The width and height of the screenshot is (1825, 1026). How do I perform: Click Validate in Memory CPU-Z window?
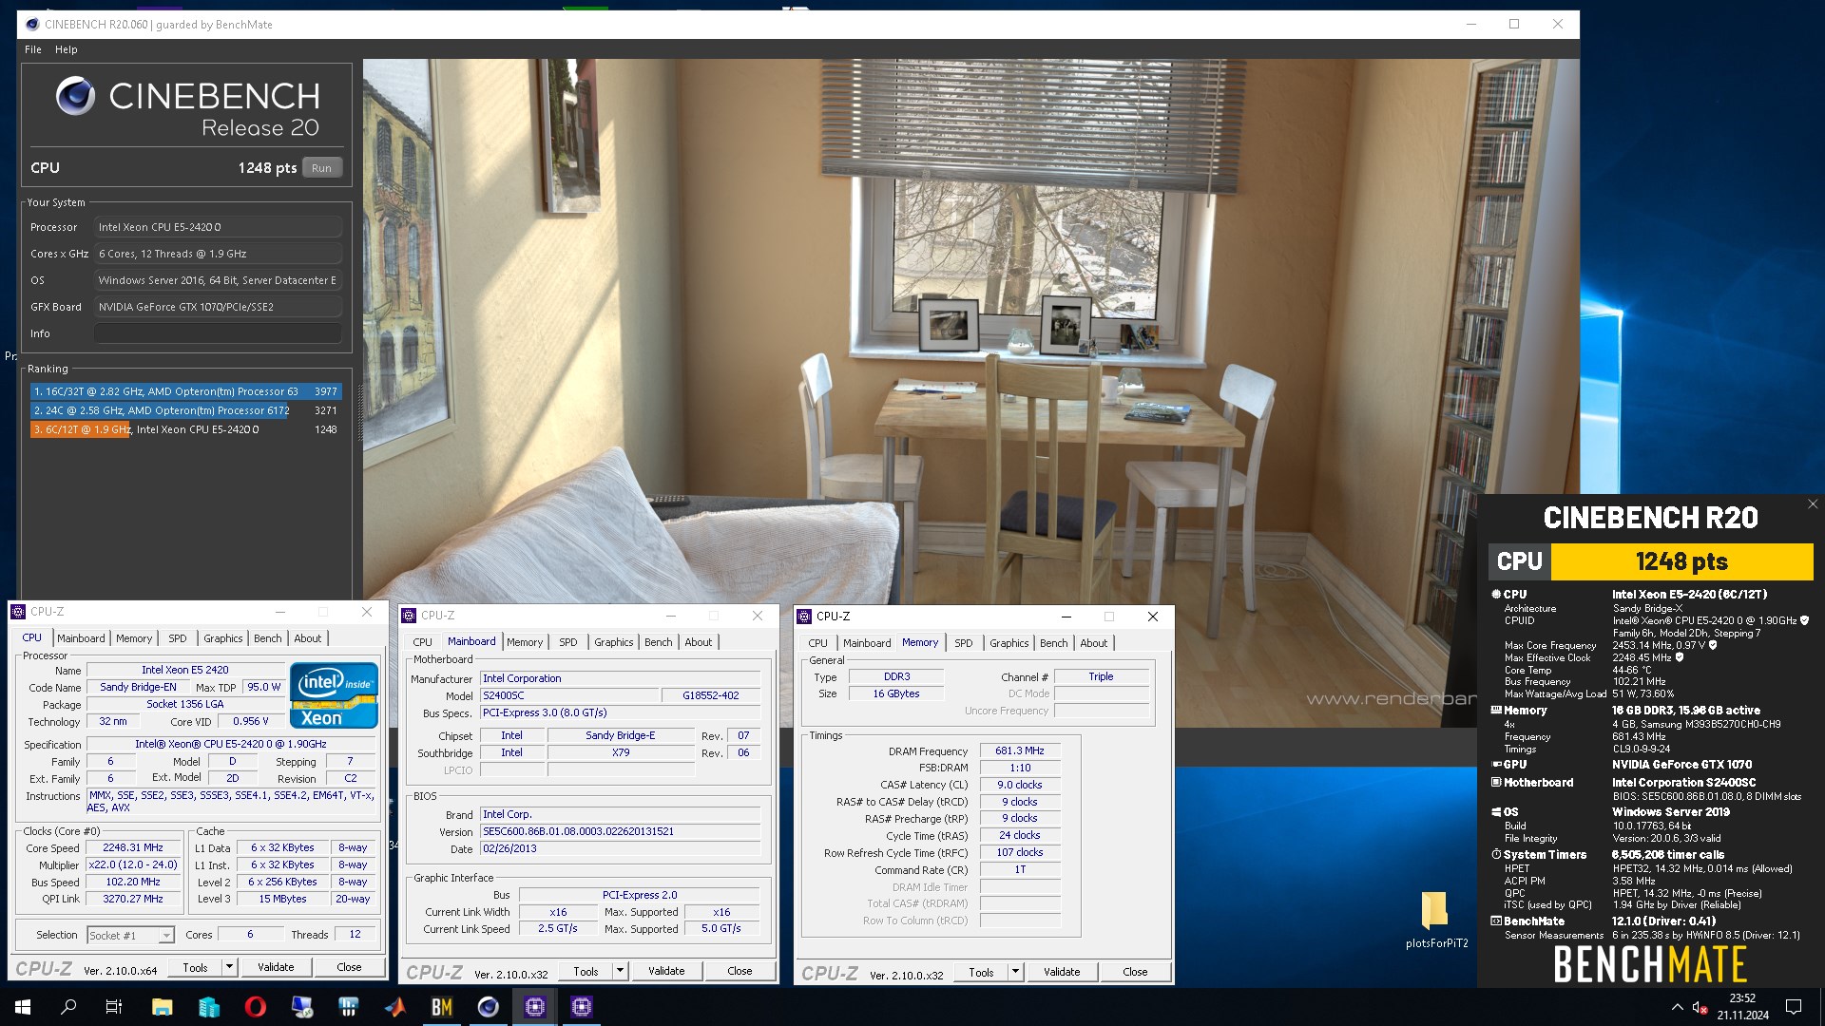click(x=1062, y=972)
